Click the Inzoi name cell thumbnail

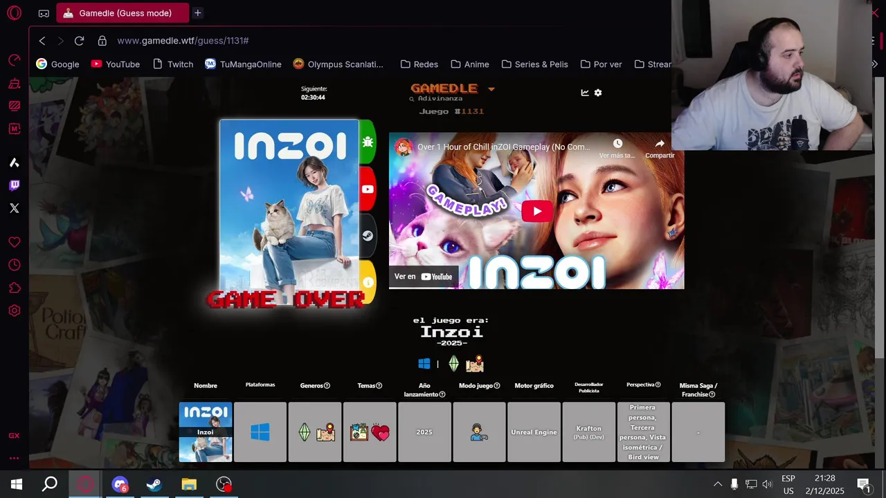(x=206, y=432)
